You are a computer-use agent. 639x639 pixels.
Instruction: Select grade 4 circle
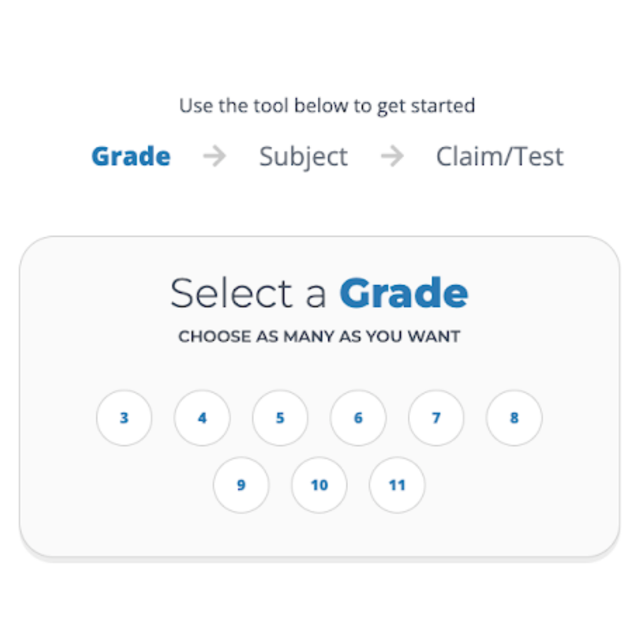point(202,418)
